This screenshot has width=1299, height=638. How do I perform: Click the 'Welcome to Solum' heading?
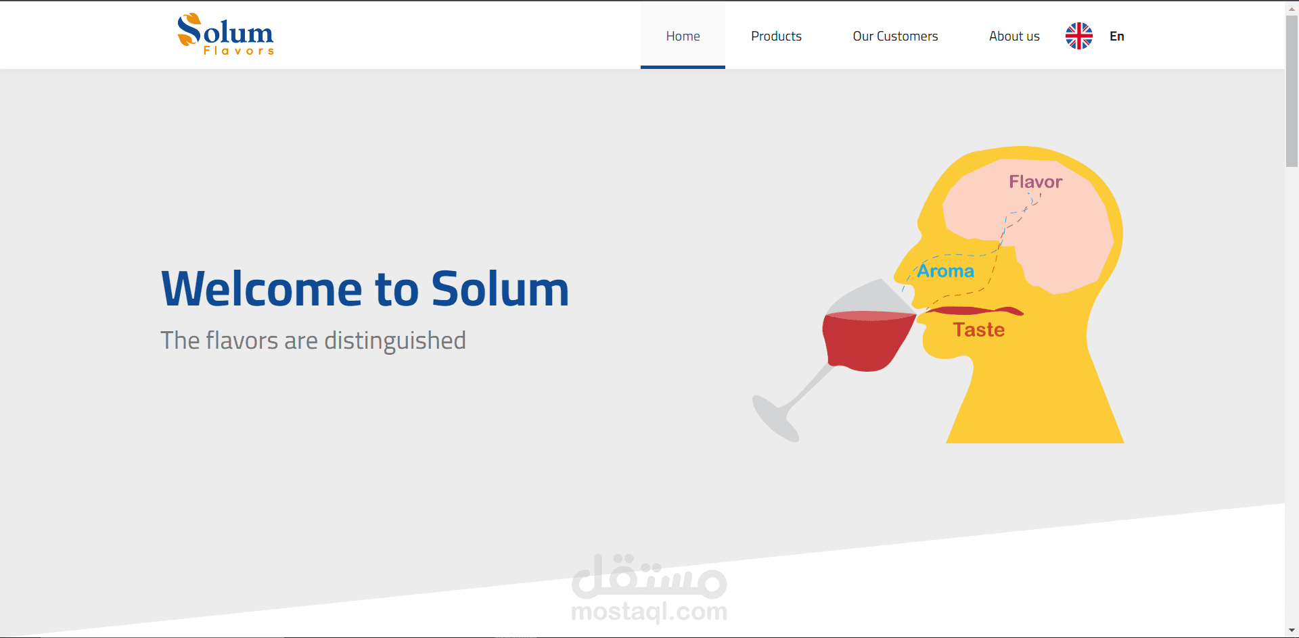(x=364, y=289)
